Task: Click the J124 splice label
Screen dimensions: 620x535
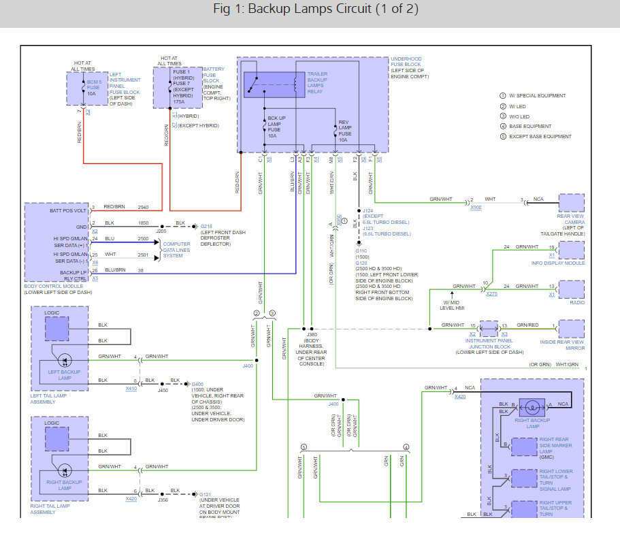Action: (x=368, y=211)
